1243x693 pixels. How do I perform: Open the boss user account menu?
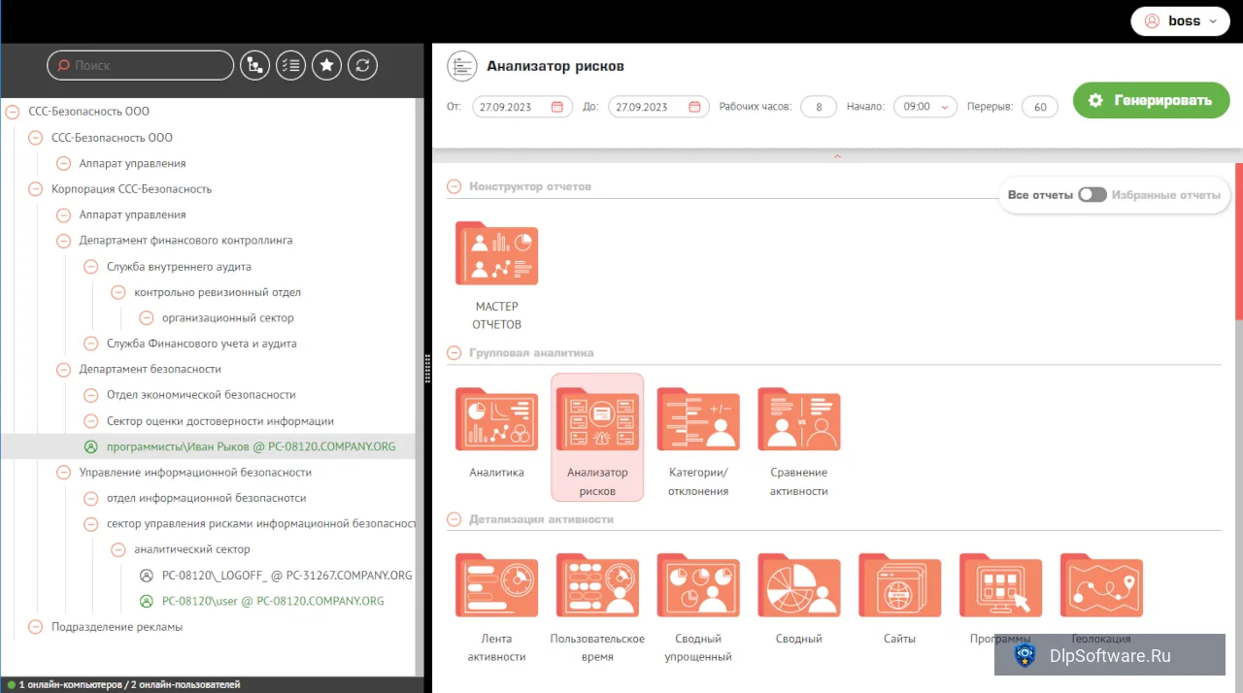coord(1181,21)
